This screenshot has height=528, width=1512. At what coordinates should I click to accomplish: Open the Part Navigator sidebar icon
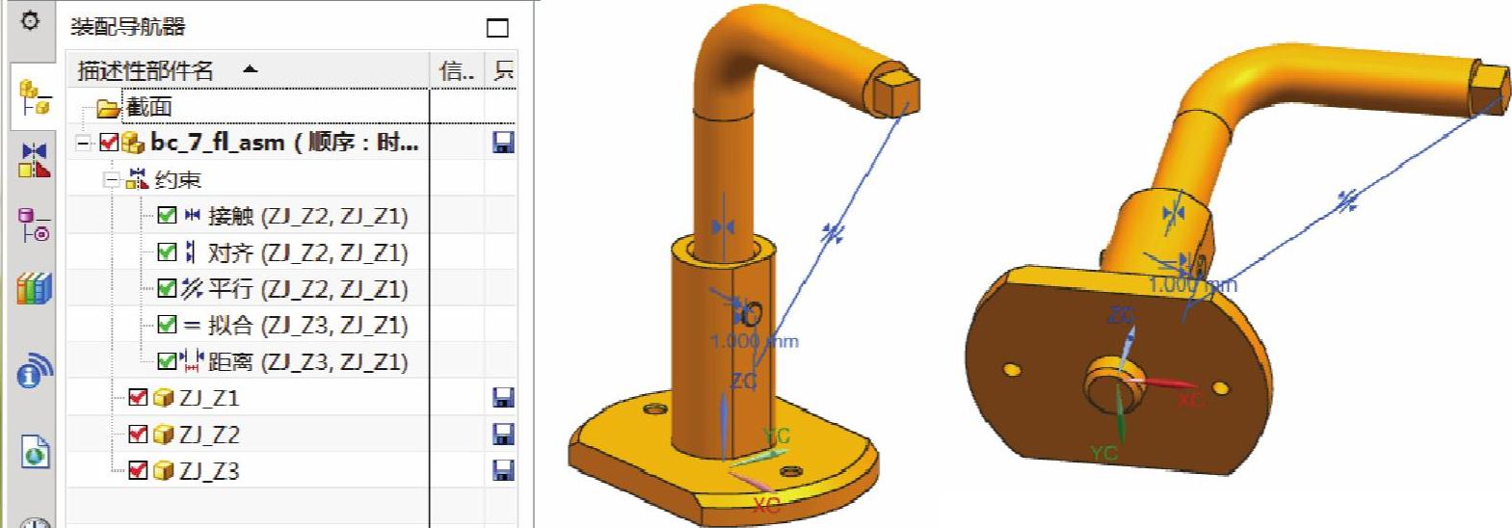tap(34, 224)
